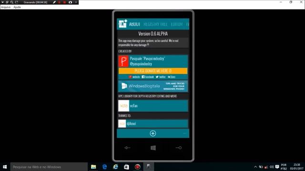Launch Microsoft Edge from the taskbar
Viewport: 305px width, 171px height.
(105, 167)
